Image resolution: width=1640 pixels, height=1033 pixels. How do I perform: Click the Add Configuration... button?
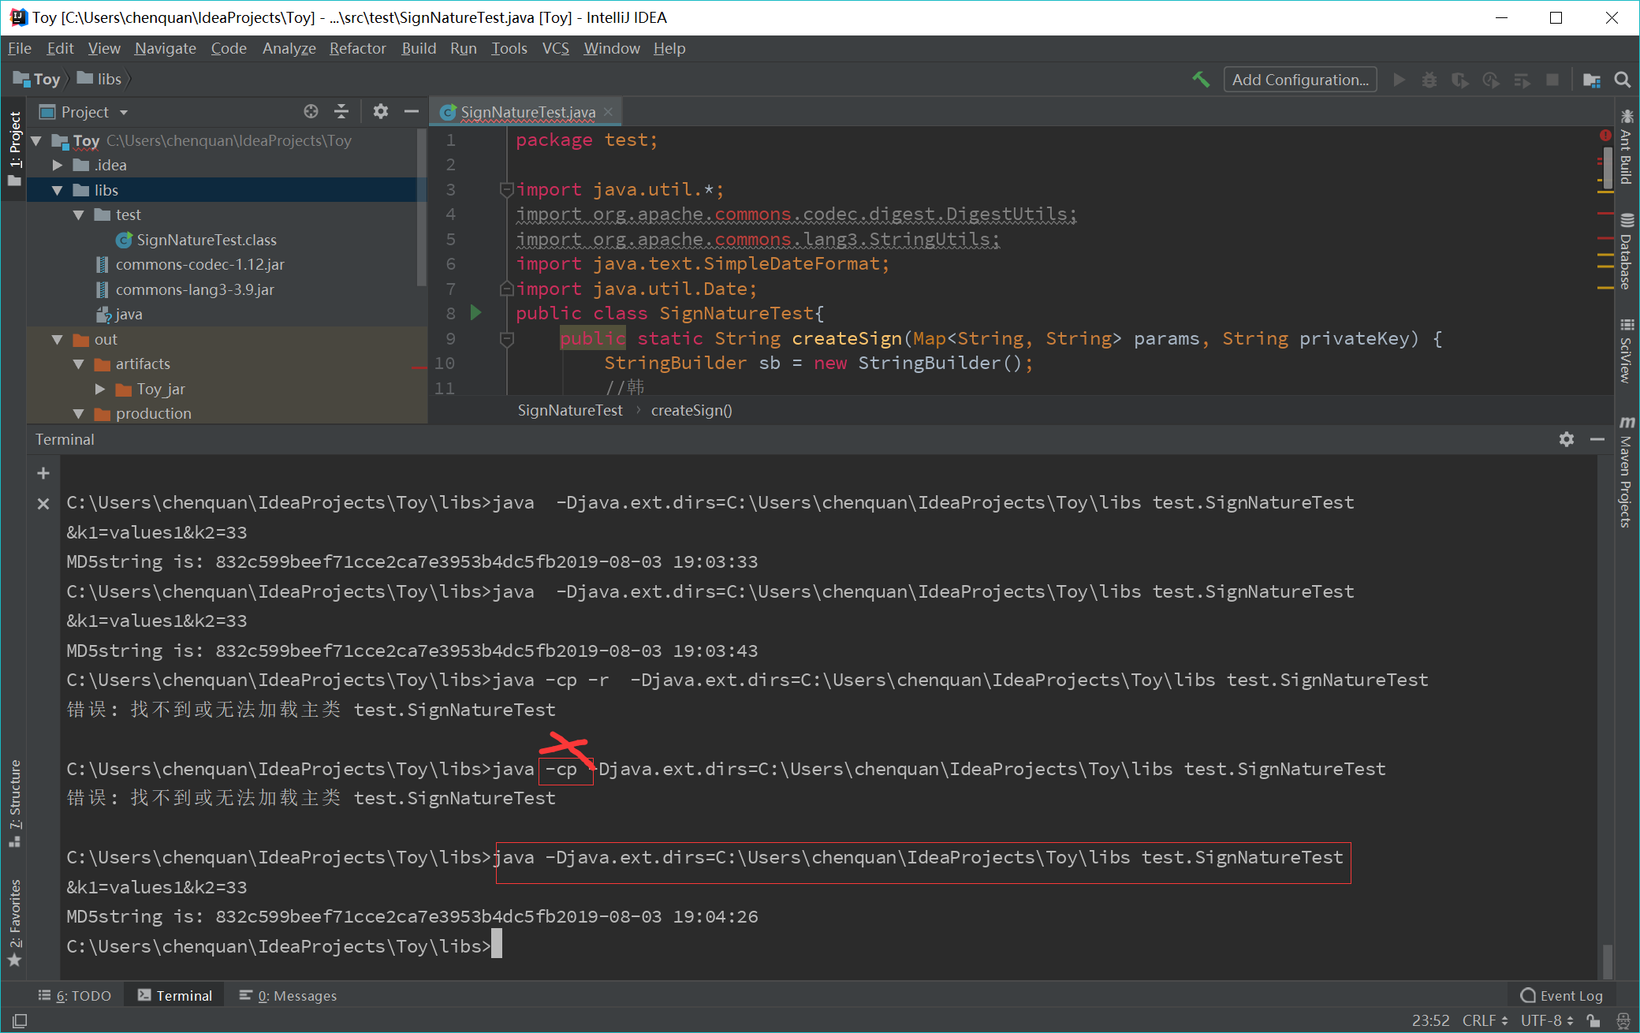1300,80
